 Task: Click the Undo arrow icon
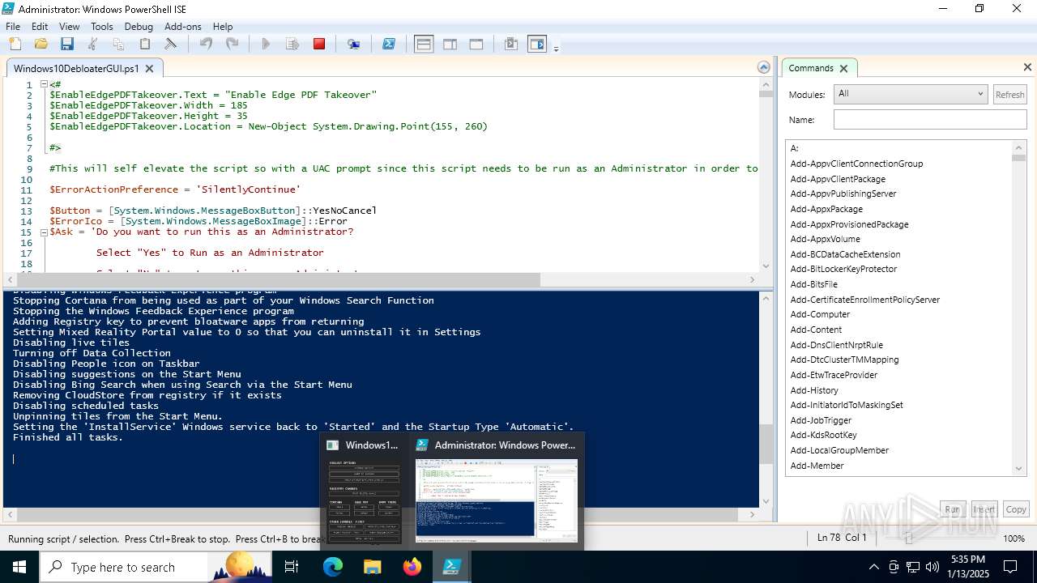(x=206, y=45)
